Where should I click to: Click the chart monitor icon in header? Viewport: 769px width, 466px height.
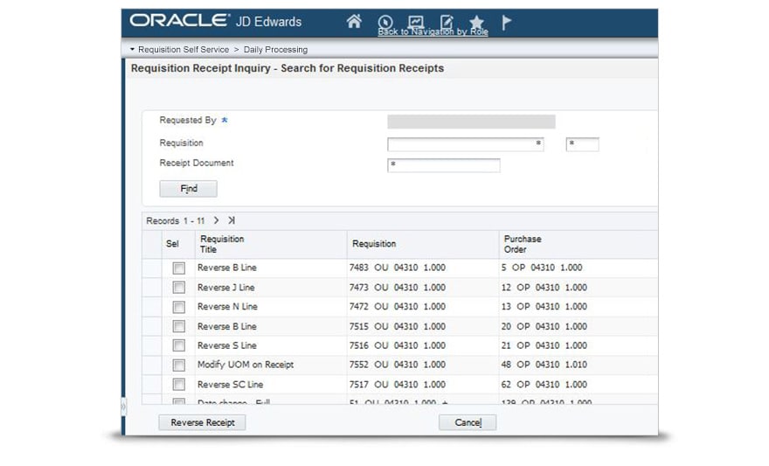pos(416,22)
